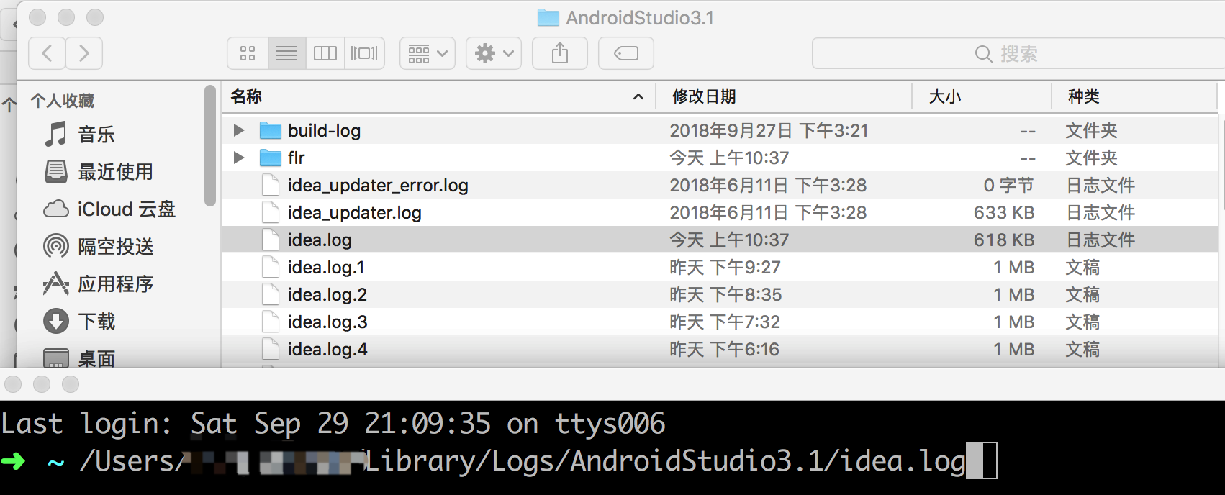Viewport: 1225px width, 495px height.
Task: Click the terminal command path text
Action: tap(523, 461)
